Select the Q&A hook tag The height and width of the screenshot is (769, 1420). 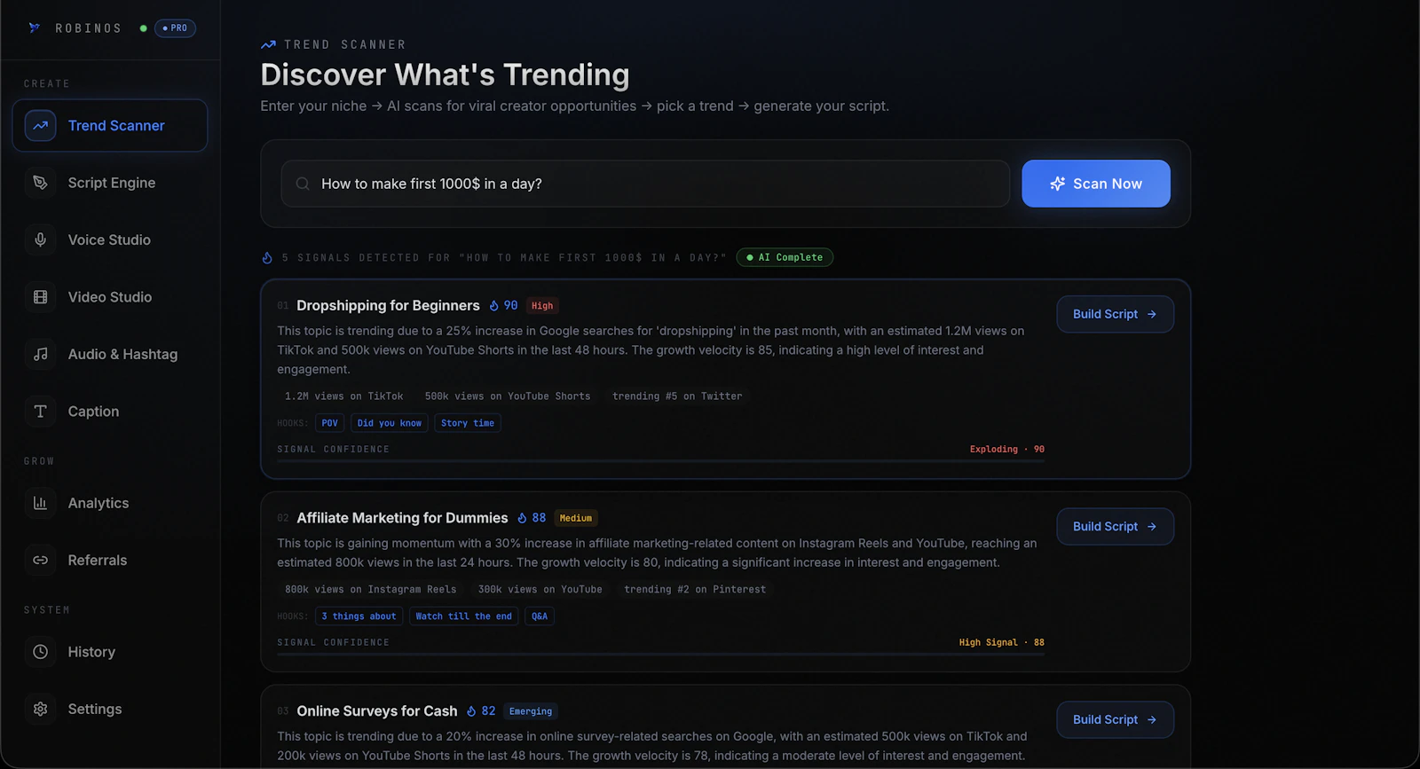point(540,616)
